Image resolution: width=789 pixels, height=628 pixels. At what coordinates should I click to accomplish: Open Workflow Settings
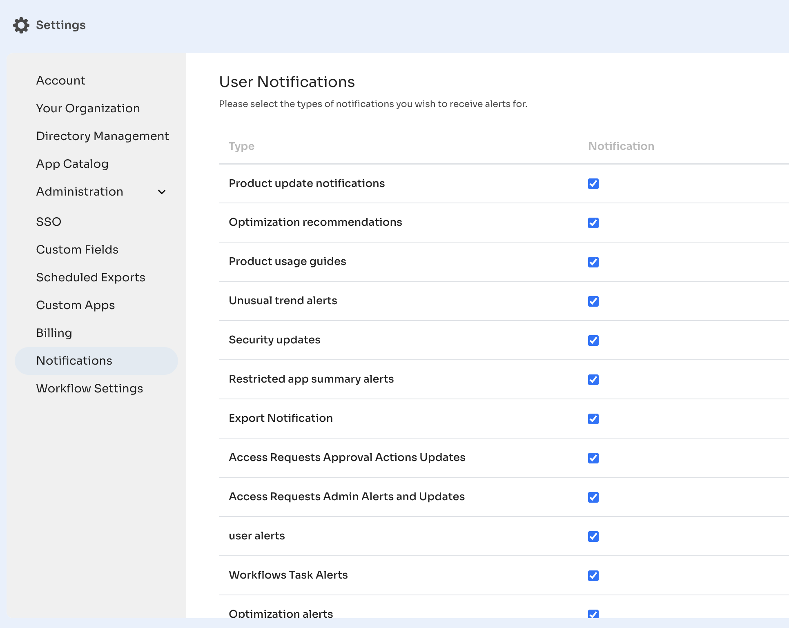[x=89, y=388]
